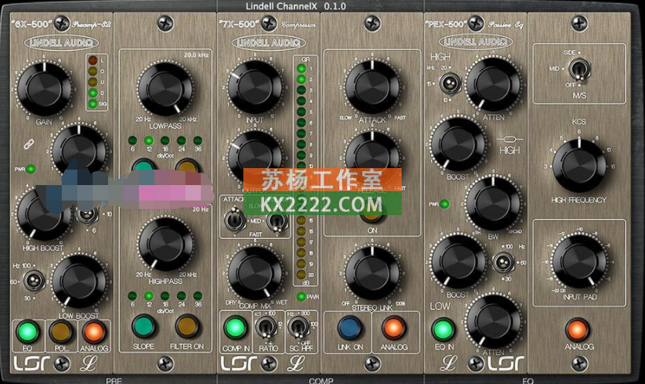The image size is (645, 384).
Task: Select the 6 dB/Oct lowpass slope LED
Action: (132, 140)
